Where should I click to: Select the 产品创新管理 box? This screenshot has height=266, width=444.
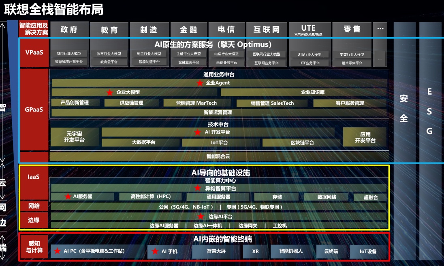[75, 103]
